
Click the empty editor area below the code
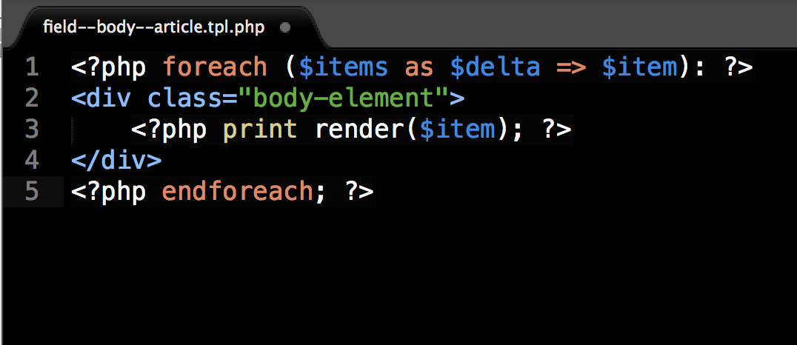pyautogui.click(x=398, y=275)
